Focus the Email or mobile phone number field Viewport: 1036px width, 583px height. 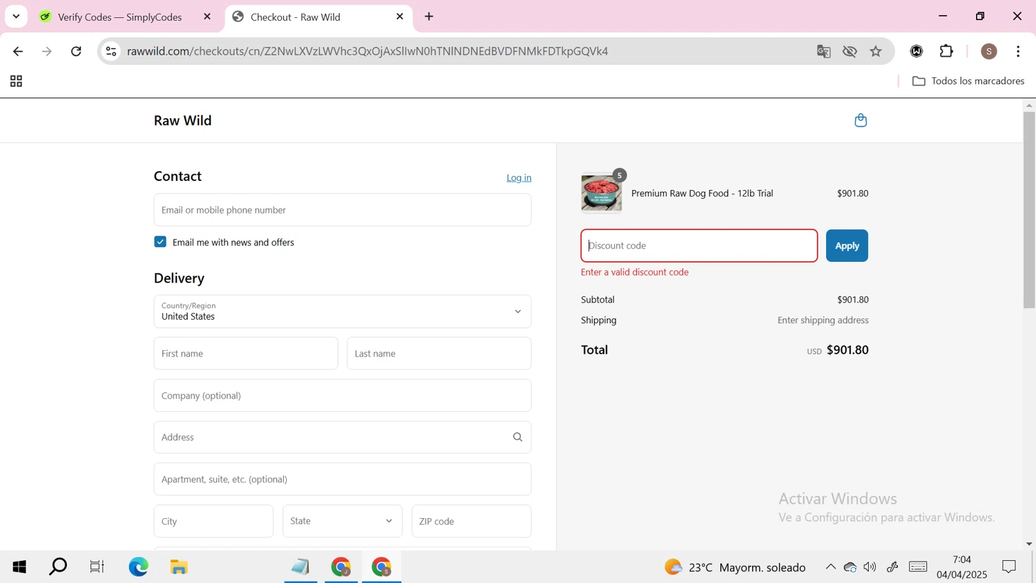click(x=343, y=210)
